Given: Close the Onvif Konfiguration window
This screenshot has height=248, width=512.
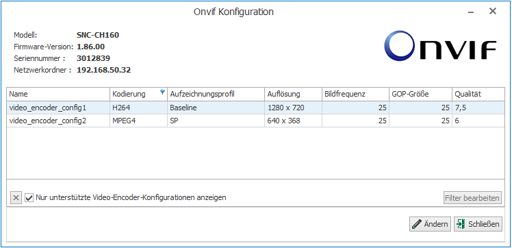Looking at the screenshot, I should (x=493, y=11).
